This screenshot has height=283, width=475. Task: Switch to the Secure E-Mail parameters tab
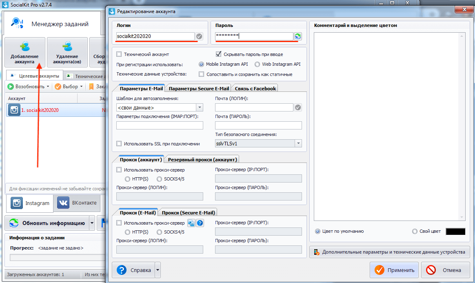[x=199, y=89]
